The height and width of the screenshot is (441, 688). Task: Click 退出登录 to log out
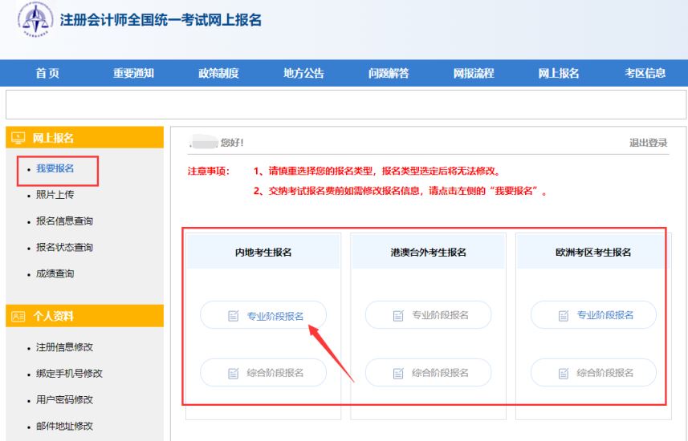648,143
